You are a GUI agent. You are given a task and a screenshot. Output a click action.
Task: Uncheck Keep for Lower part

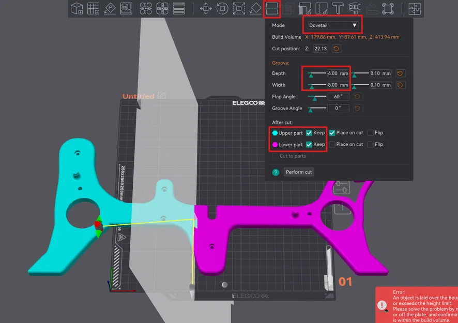(309, 145)
